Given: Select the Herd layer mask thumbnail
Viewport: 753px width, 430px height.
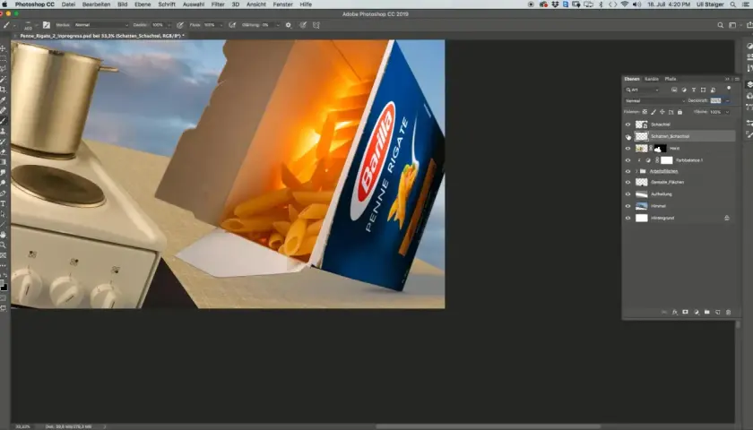Looking at the screenshot, I should coord(661,149).
